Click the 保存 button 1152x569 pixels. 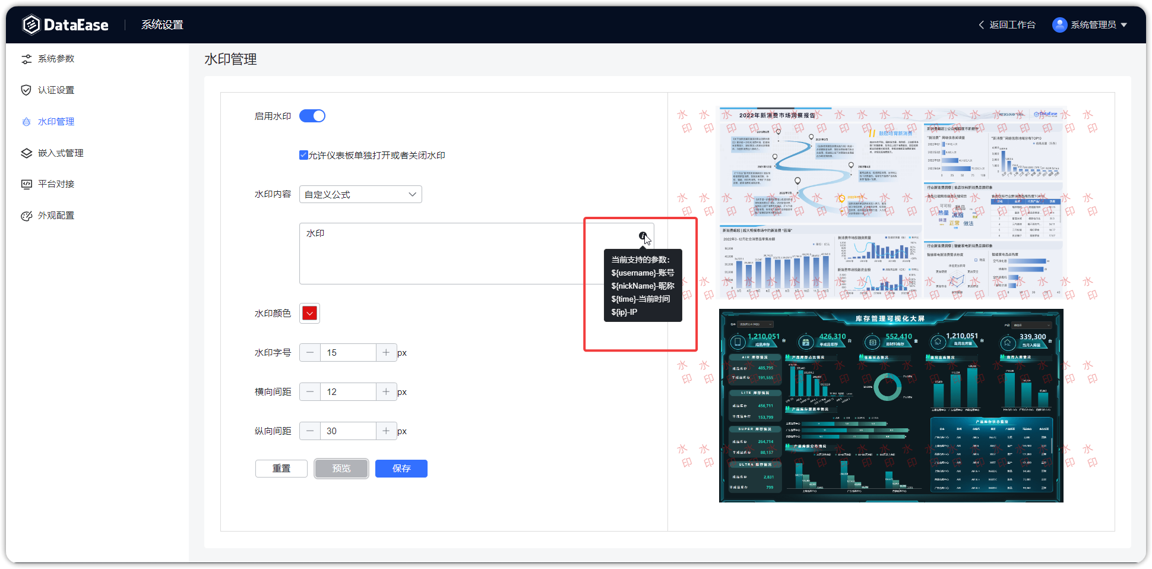tap(401, 469)
